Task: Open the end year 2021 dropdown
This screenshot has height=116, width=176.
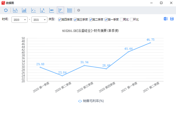Action: [x=39, y=20]
